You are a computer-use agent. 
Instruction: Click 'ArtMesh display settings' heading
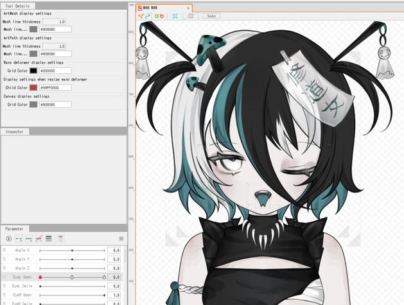tap(28, 13)
